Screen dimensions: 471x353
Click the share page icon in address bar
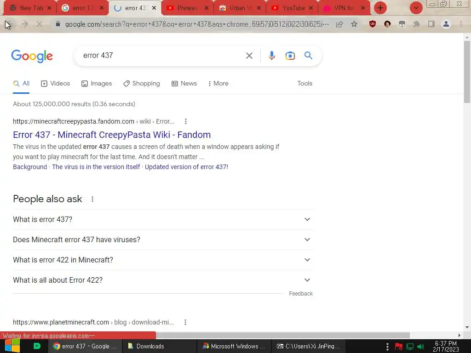[339, 24]
